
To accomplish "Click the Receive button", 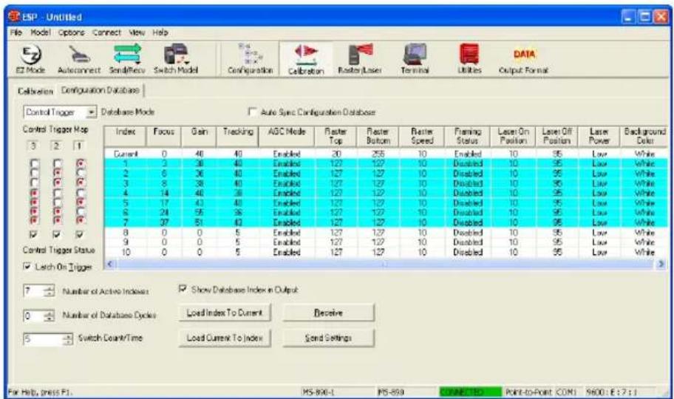I will coord(328,313).
